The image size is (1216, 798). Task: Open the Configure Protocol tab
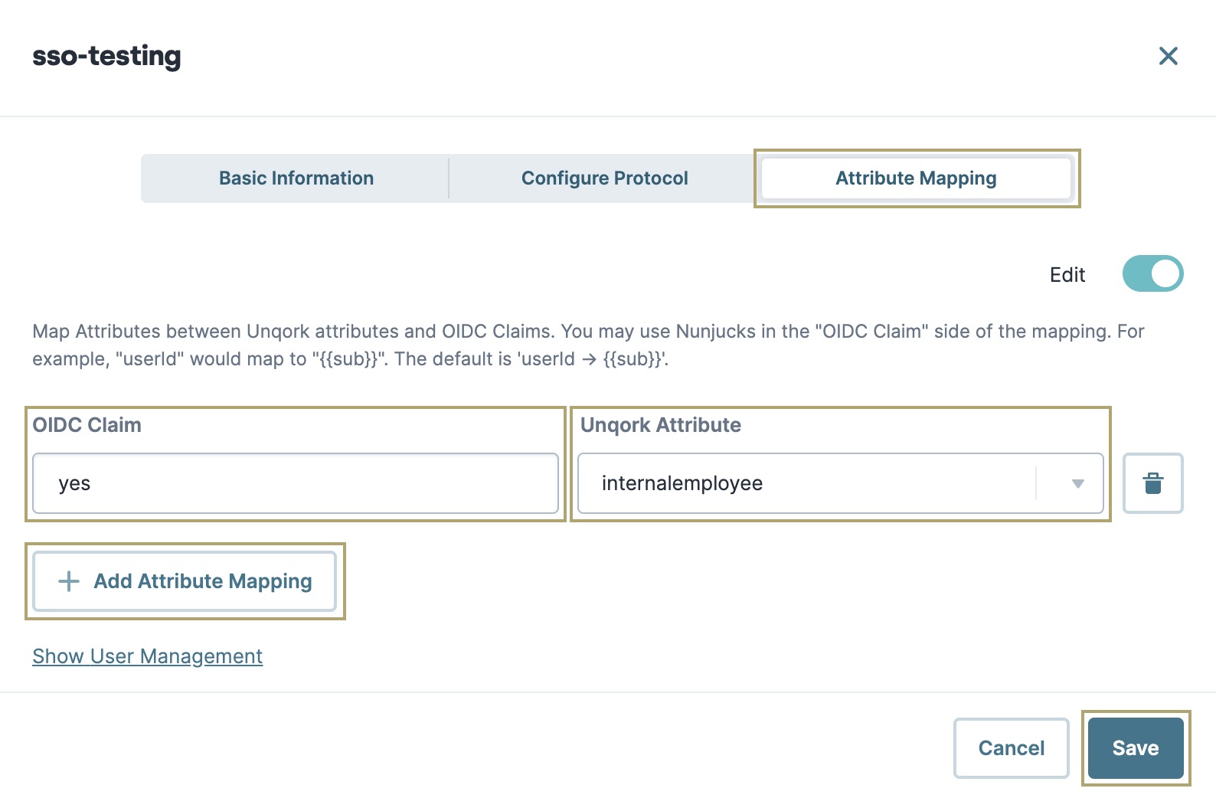(605, 178)
